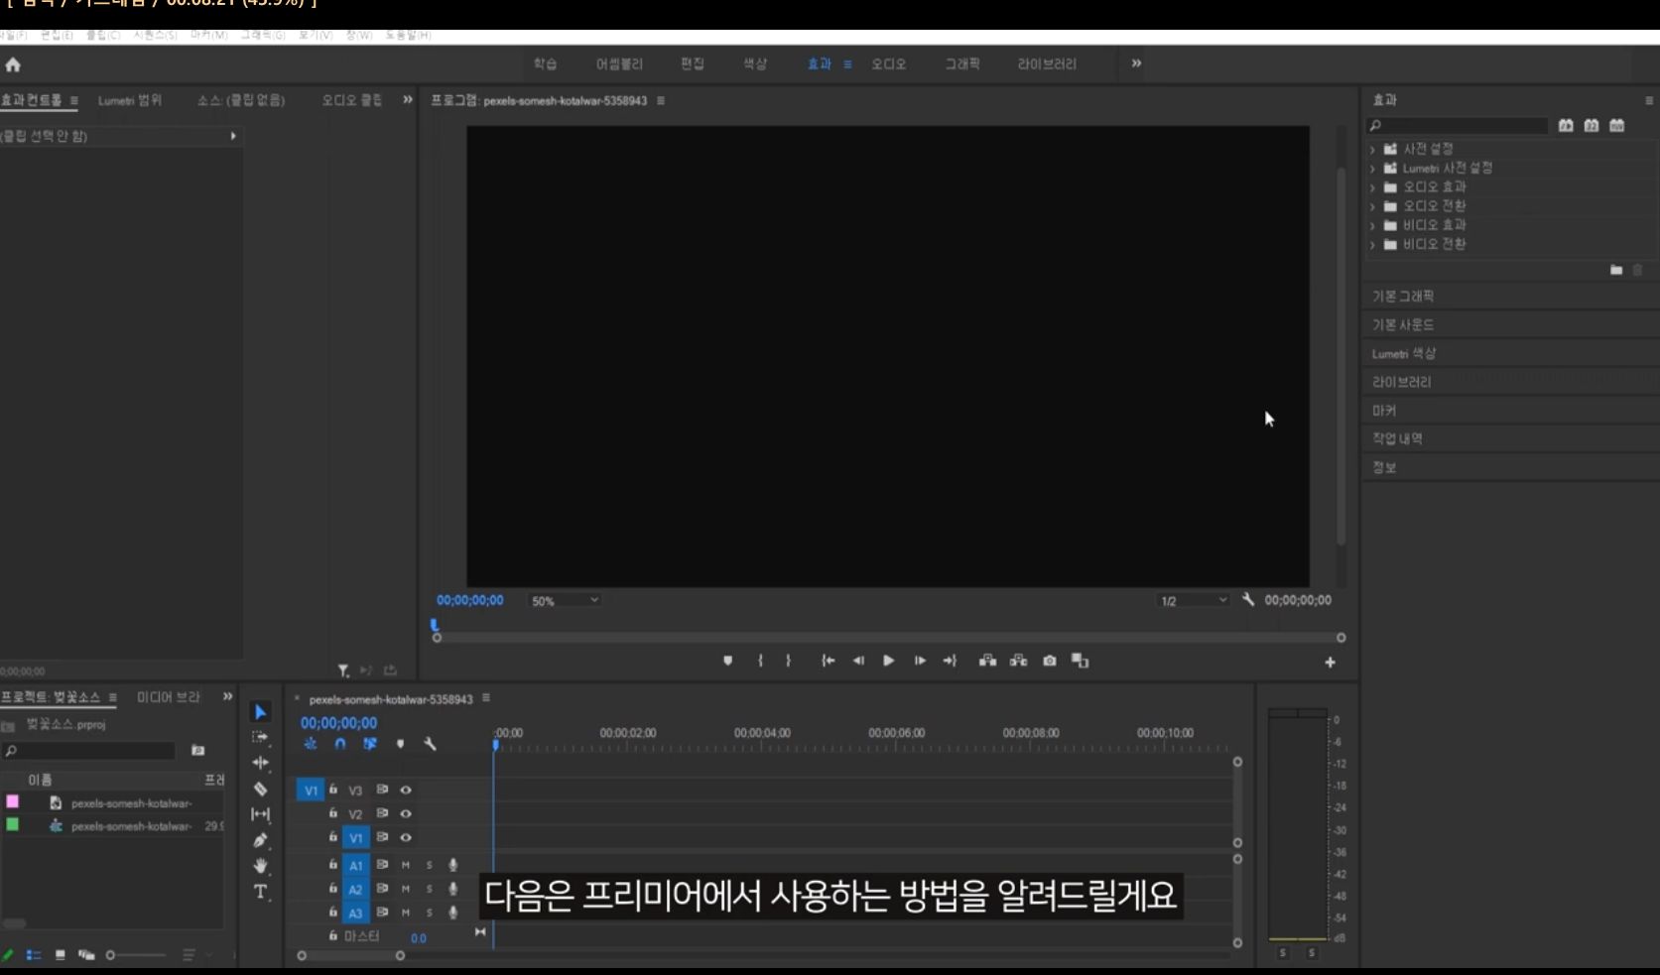The width and height of the screenshot is (1660, 975).
Task: Select the Razor tool
Action: (260, 789)
